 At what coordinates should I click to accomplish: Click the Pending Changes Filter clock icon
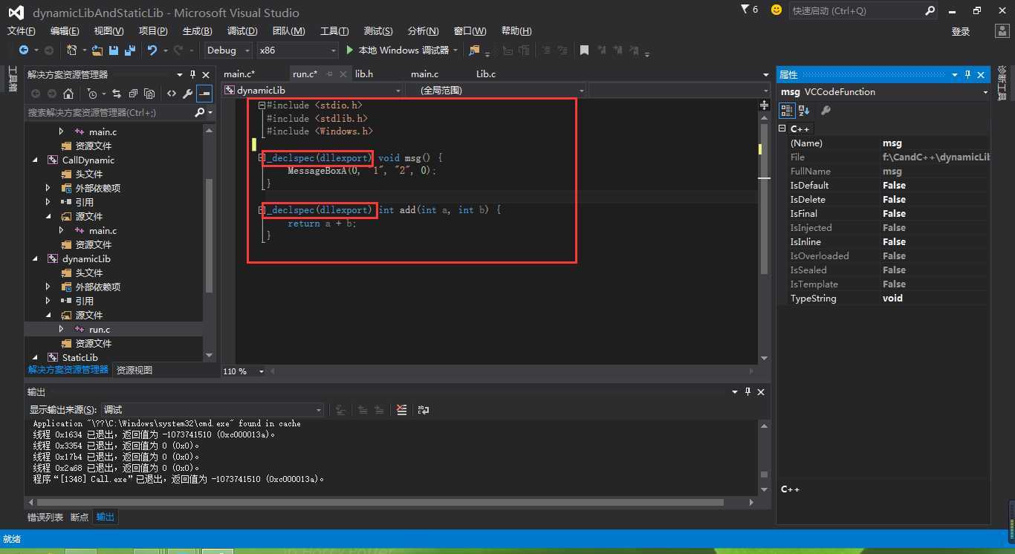click(91, 94)
